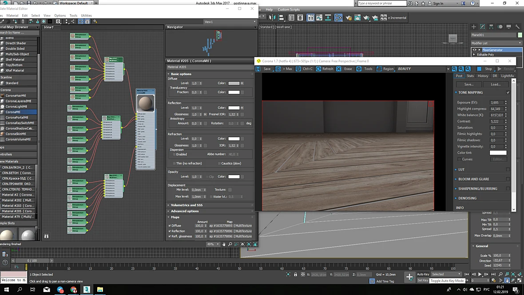Collapse Basic options rollout

[181, 74]
